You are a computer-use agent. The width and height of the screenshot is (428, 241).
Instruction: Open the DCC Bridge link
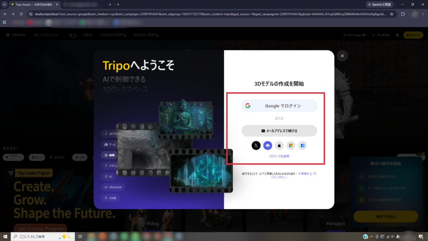click(354, 35)
